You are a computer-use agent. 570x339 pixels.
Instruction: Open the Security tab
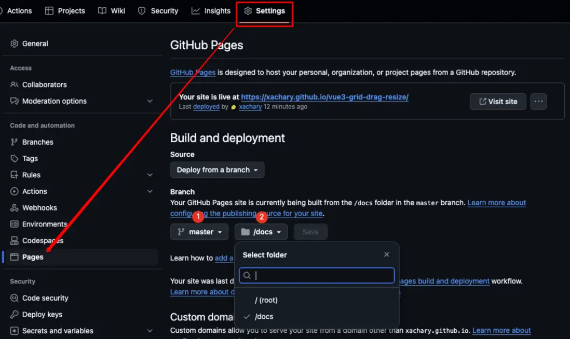(158, 11)
